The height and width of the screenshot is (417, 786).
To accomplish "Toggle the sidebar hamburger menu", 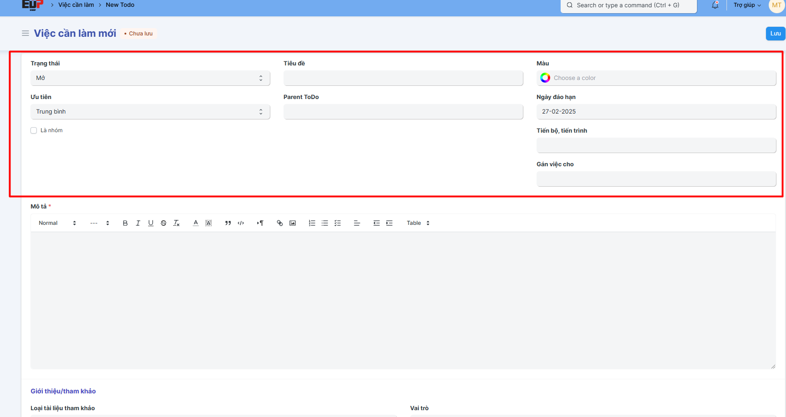I will click(x=25, y=34).
